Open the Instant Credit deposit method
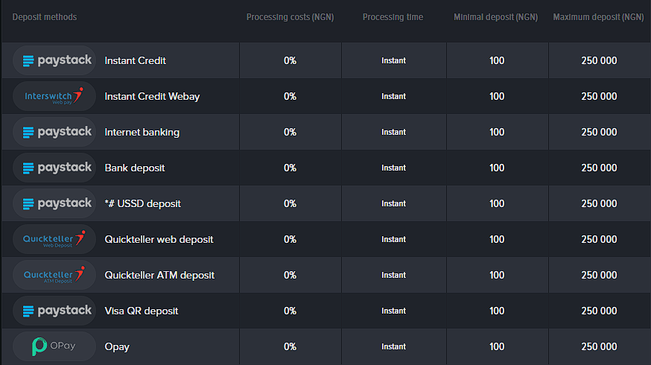Image resolution: width=651 pixels, height=365 pixels. (135, 60)
